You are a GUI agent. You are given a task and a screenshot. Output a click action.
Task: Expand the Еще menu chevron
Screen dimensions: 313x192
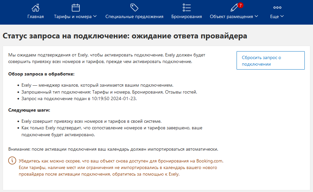pos(282,16)
